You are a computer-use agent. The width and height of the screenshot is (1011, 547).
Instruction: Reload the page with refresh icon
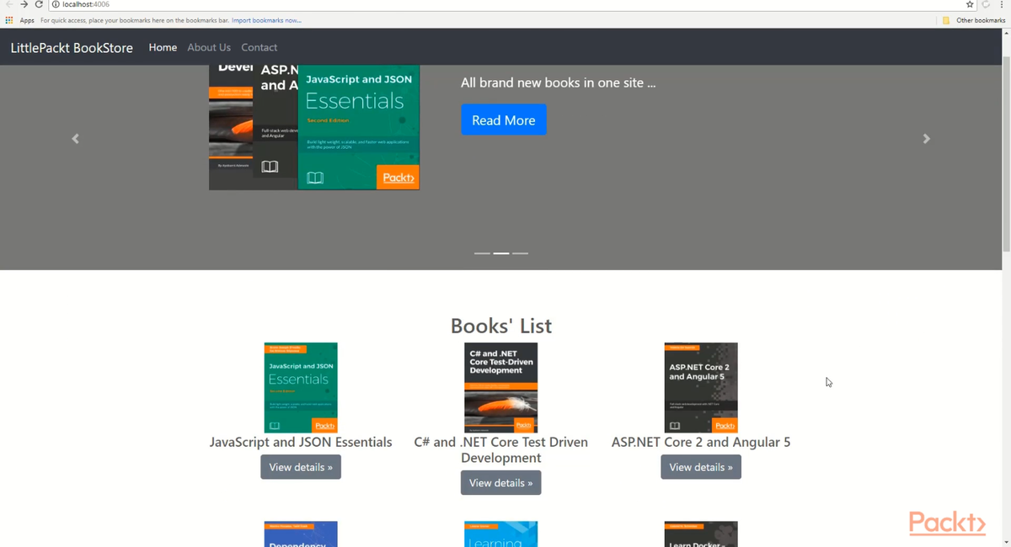point(39,4)
